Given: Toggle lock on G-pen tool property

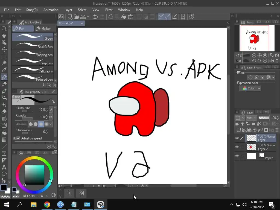Looking at the screenshot, I should coord(53,102).
